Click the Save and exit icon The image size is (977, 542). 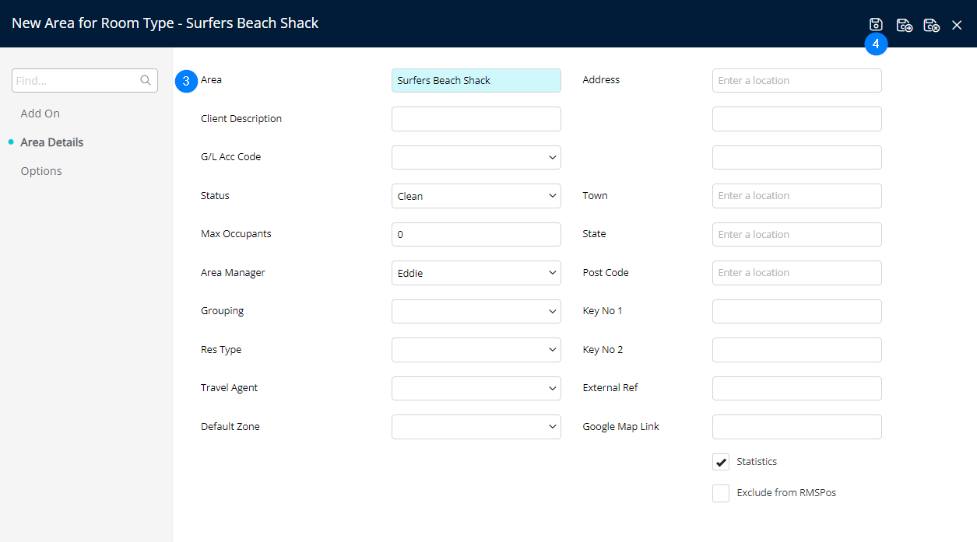click(931, 25)
